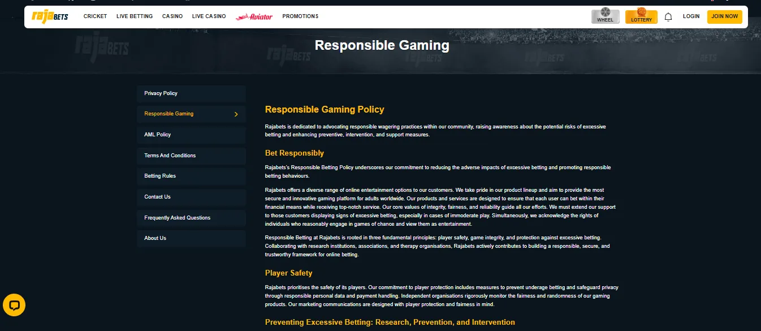Screen dimensions: 761x331
Task: Open About Us in the sidebar
Action: pyautogui.click(x=191, y=238)
